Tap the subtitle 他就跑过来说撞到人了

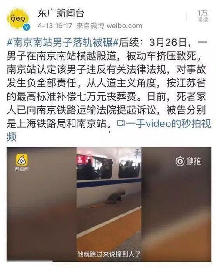point(109,254)
